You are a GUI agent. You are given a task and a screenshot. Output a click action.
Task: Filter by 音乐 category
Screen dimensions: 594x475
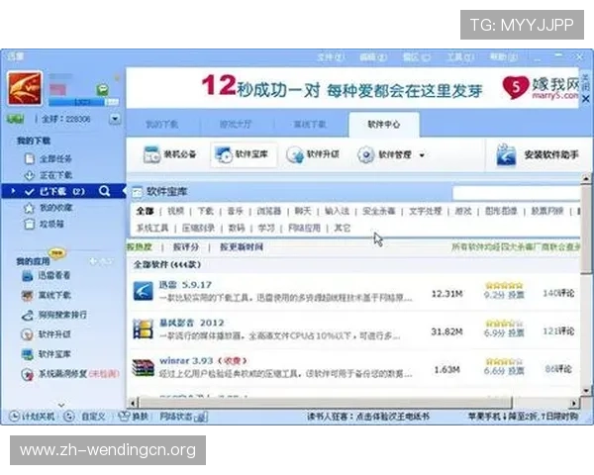pos(236,211)
